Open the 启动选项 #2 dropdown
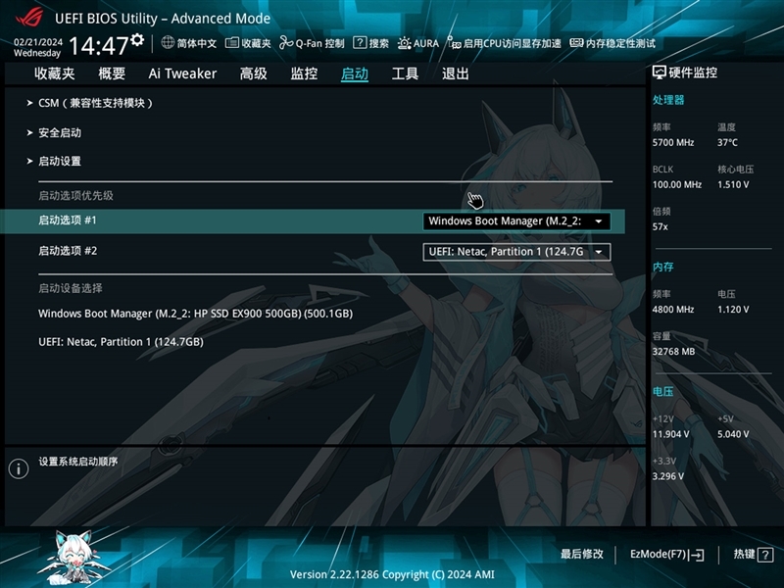784x588 pixels. tap(517, 252)
